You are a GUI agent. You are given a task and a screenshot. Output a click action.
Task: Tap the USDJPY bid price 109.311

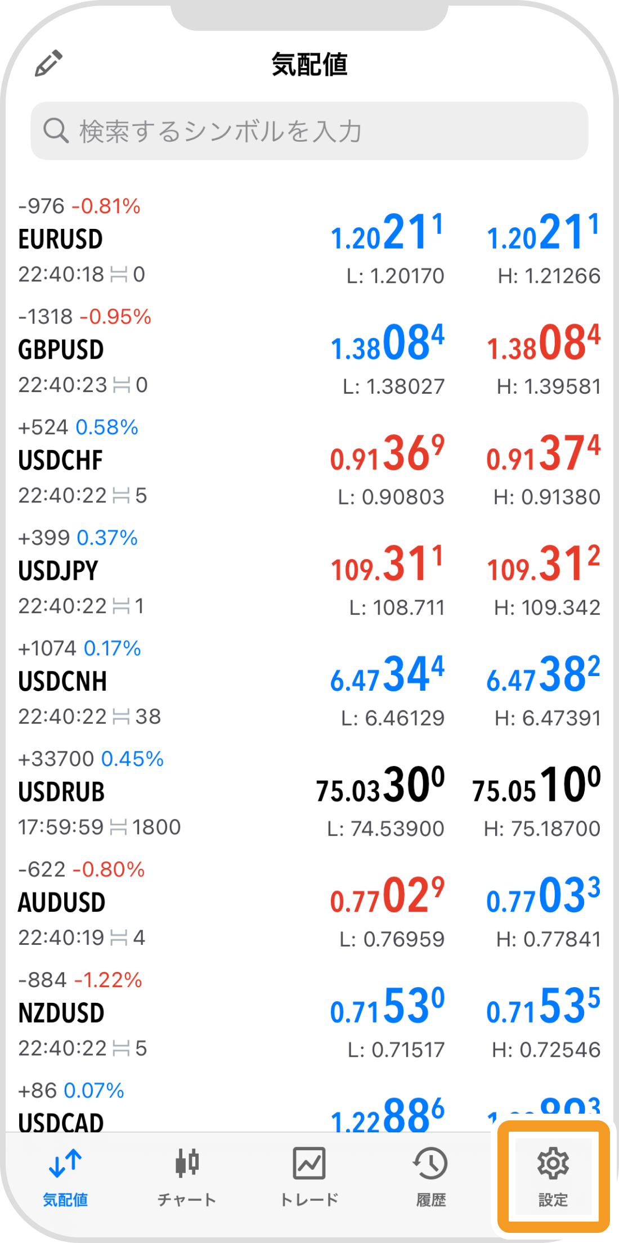[x=387, y=564]
